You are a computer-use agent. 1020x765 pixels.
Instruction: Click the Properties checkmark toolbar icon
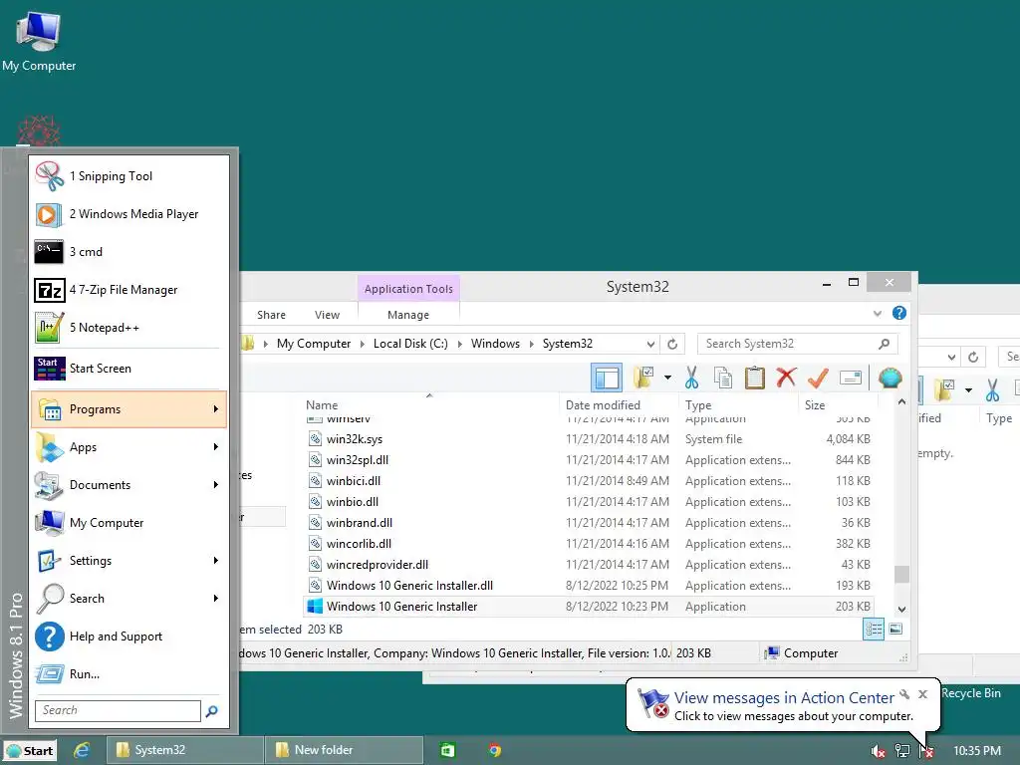pos(818,378)
